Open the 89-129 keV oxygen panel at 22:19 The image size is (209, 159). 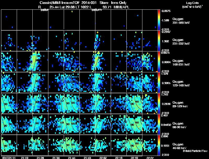pos(134,103)
